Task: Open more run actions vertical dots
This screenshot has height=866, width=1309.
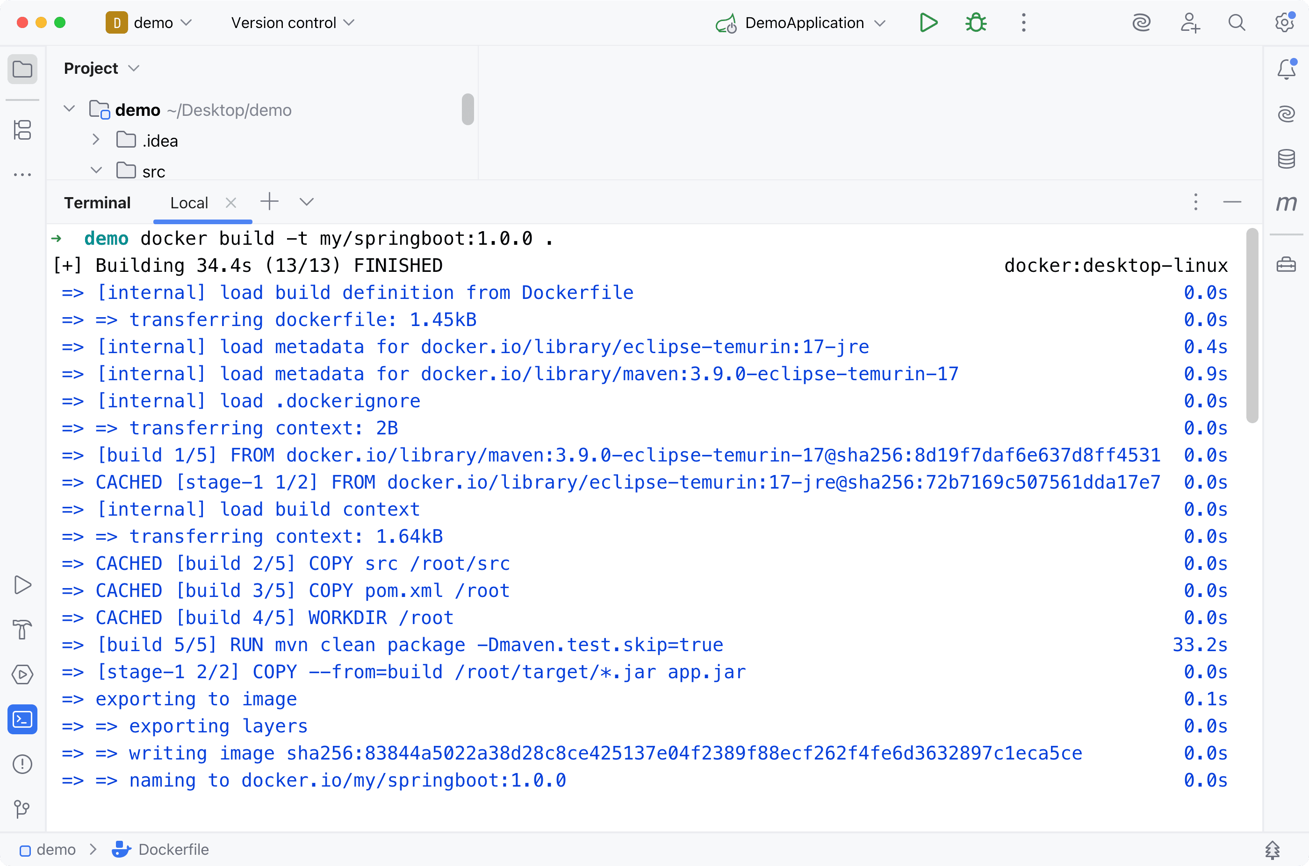Action: 1024,22
